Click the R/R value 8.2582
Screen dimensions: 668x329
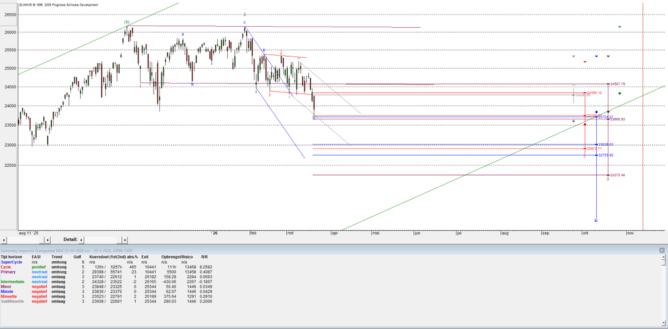click(x=207, y=267)
